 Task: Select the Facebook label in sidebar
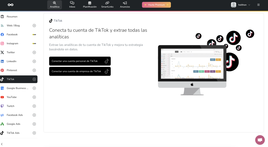point(12,34)
